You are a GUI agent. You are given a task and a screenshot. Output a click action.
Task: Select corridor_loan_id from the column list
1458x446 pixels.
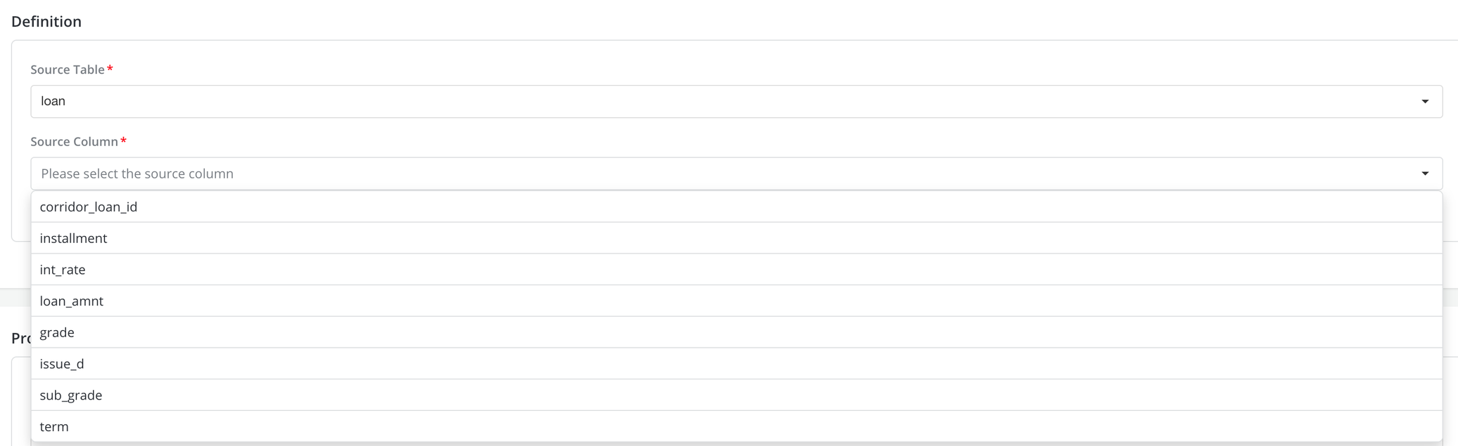pyautogui.click(x=89, y=206)
